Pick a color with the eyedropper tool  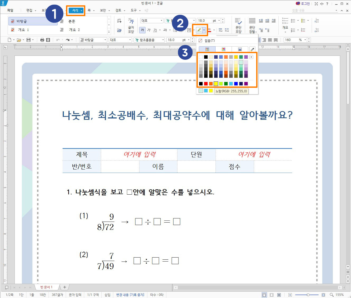(252, 49)
